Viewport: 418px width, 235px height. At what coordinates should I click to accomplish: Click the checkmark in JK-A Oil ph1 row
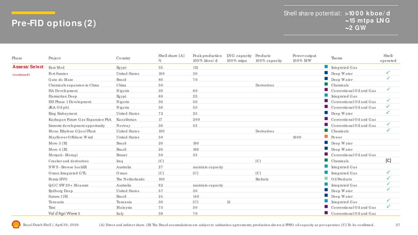(388, 106)
